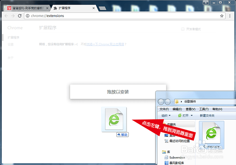This screenshot has height=165, width=236.
Task: Follow the Chrome 网上应用店 link
Action: [x=105, y=44]
